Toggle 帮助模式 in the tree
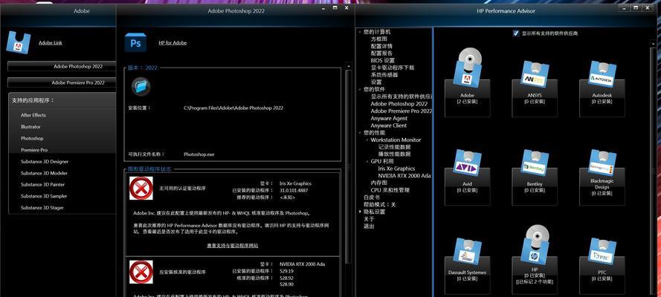Viewport: 661px width, 297px height. (380, 205)
